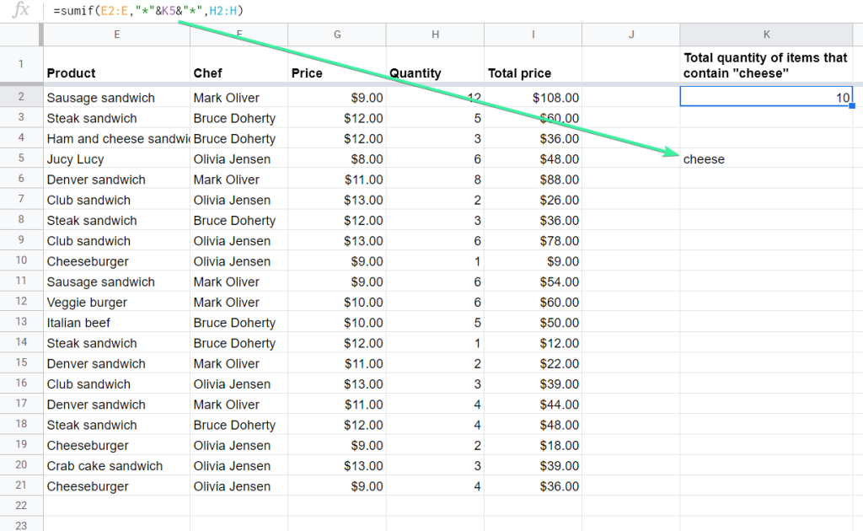Click the Chef header cell

tap(239, 64)
